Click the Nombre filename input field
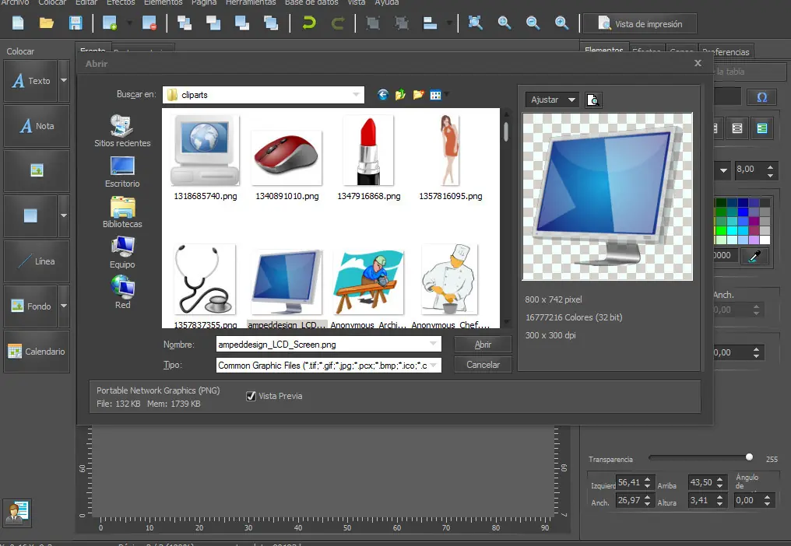 [322, 344]
